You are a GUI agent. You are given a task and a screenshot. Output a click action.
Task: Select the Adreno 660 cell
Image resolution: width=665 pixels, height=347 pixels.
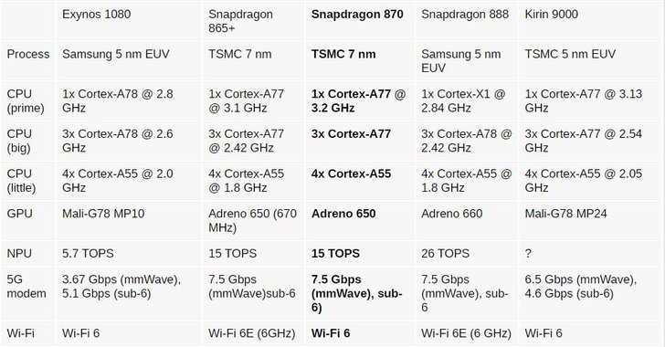click(451, 214)
